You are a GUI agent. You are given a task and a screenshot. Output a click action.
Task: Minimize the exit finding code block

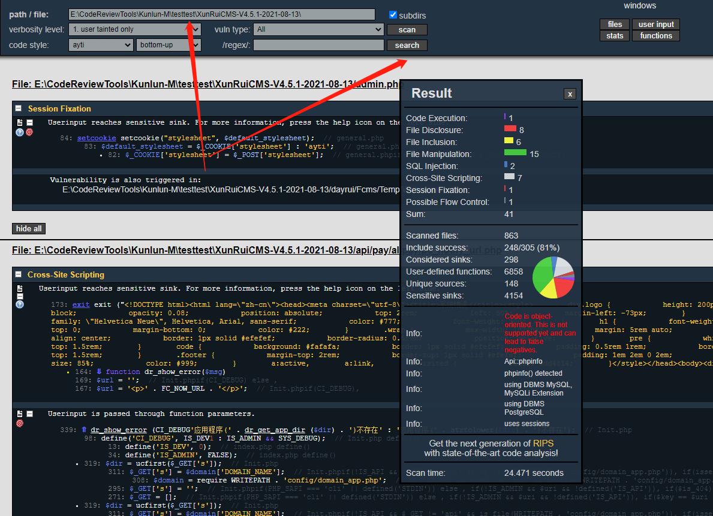(20, 296)
